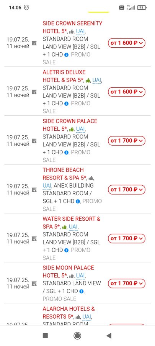Screen dimensions: 155x346
Task: Tap UAI meal plan link in Throne Beach row
Action: [x=47, y=186]
